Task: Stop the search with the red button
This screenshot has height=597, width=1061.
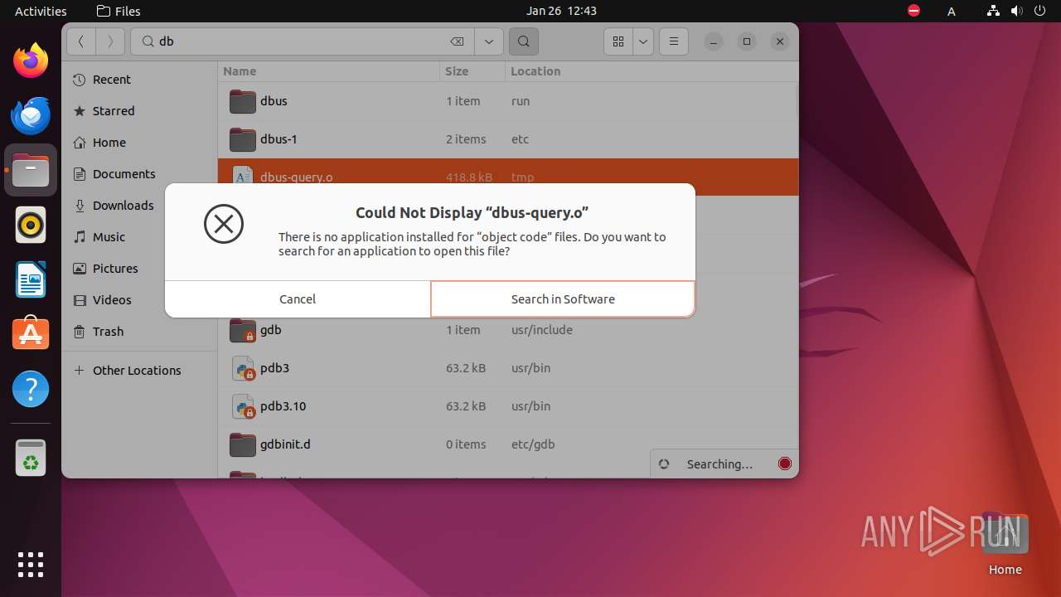Action: coord(785,464)
